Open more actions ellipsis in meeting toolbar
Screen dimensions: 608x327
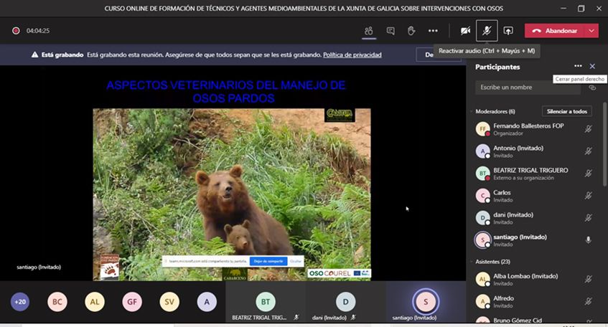433,31
